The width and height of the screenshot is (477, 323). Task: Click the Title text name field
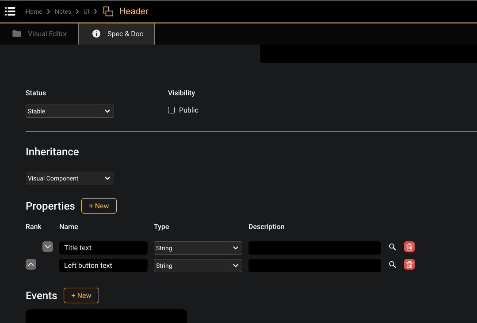tap(103, 248)
